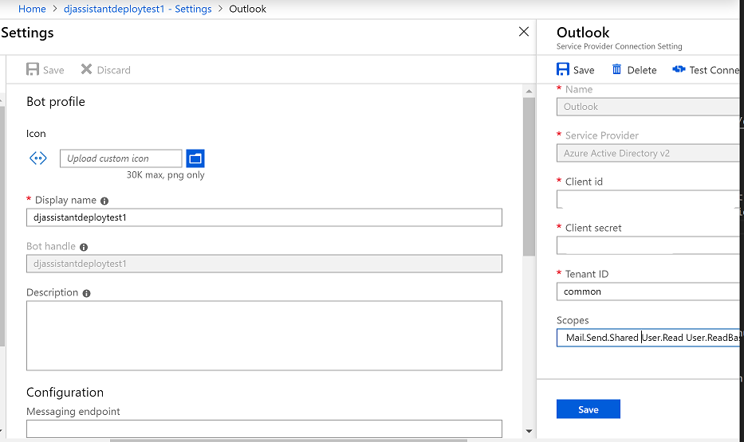
Task: Click the Messaging endpoint field
Action: 264,428
